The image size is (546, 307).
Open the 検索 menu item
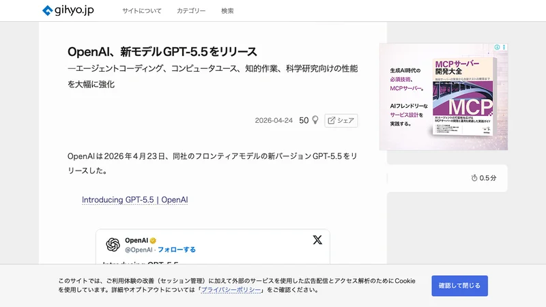tap(227, 11)
